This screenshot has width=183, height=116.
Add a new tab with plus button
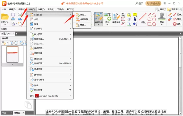(16, 34)
